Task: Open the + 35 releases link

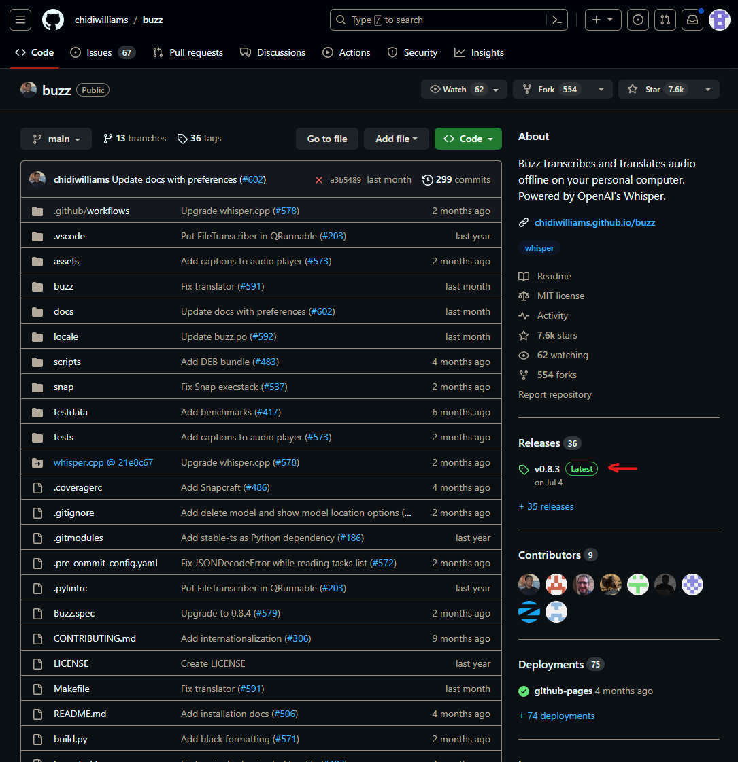Action: click(x=546, y=507)
